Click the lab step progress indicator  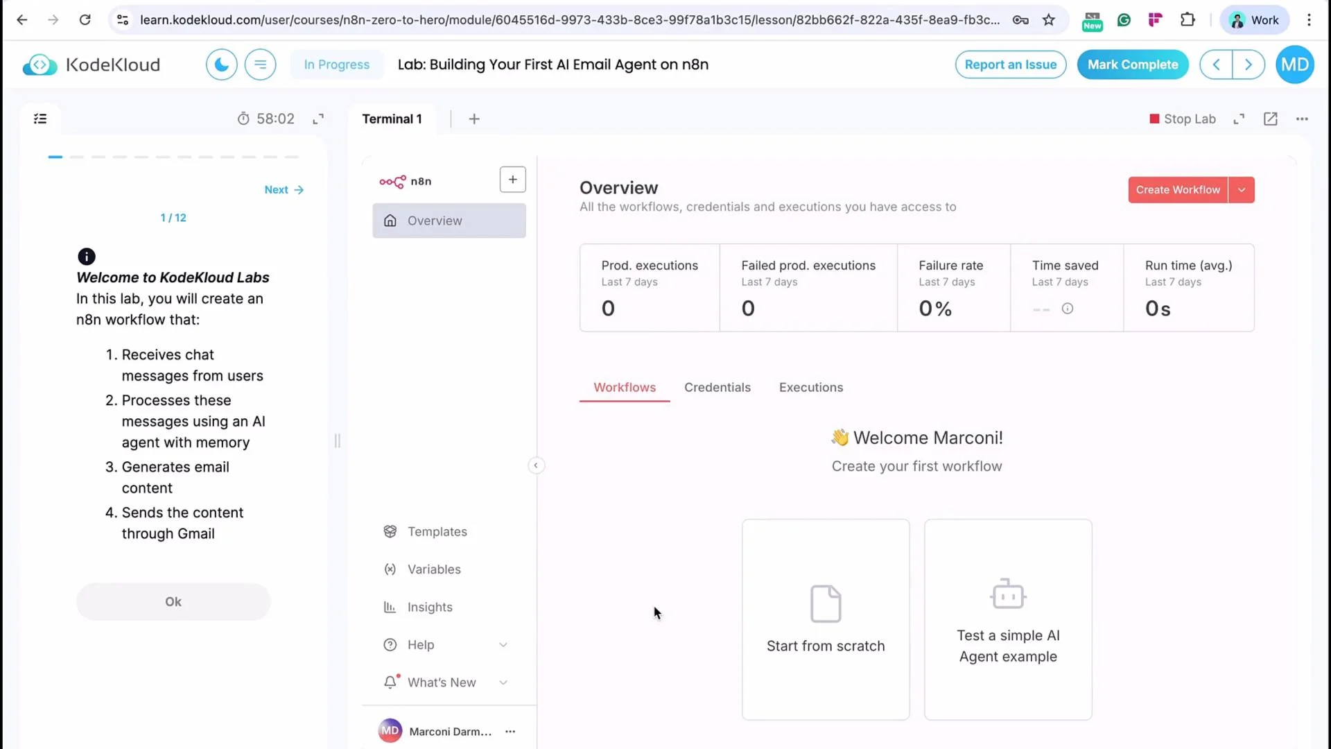pyautogui.click(x=173, y=157)
